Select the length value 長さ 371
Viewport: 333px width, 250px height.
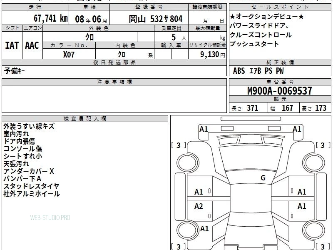click(x=245, y=108)
